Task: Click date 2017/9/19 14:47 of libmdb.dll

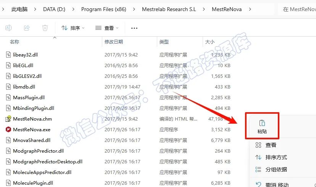Action: coord(123,87)
